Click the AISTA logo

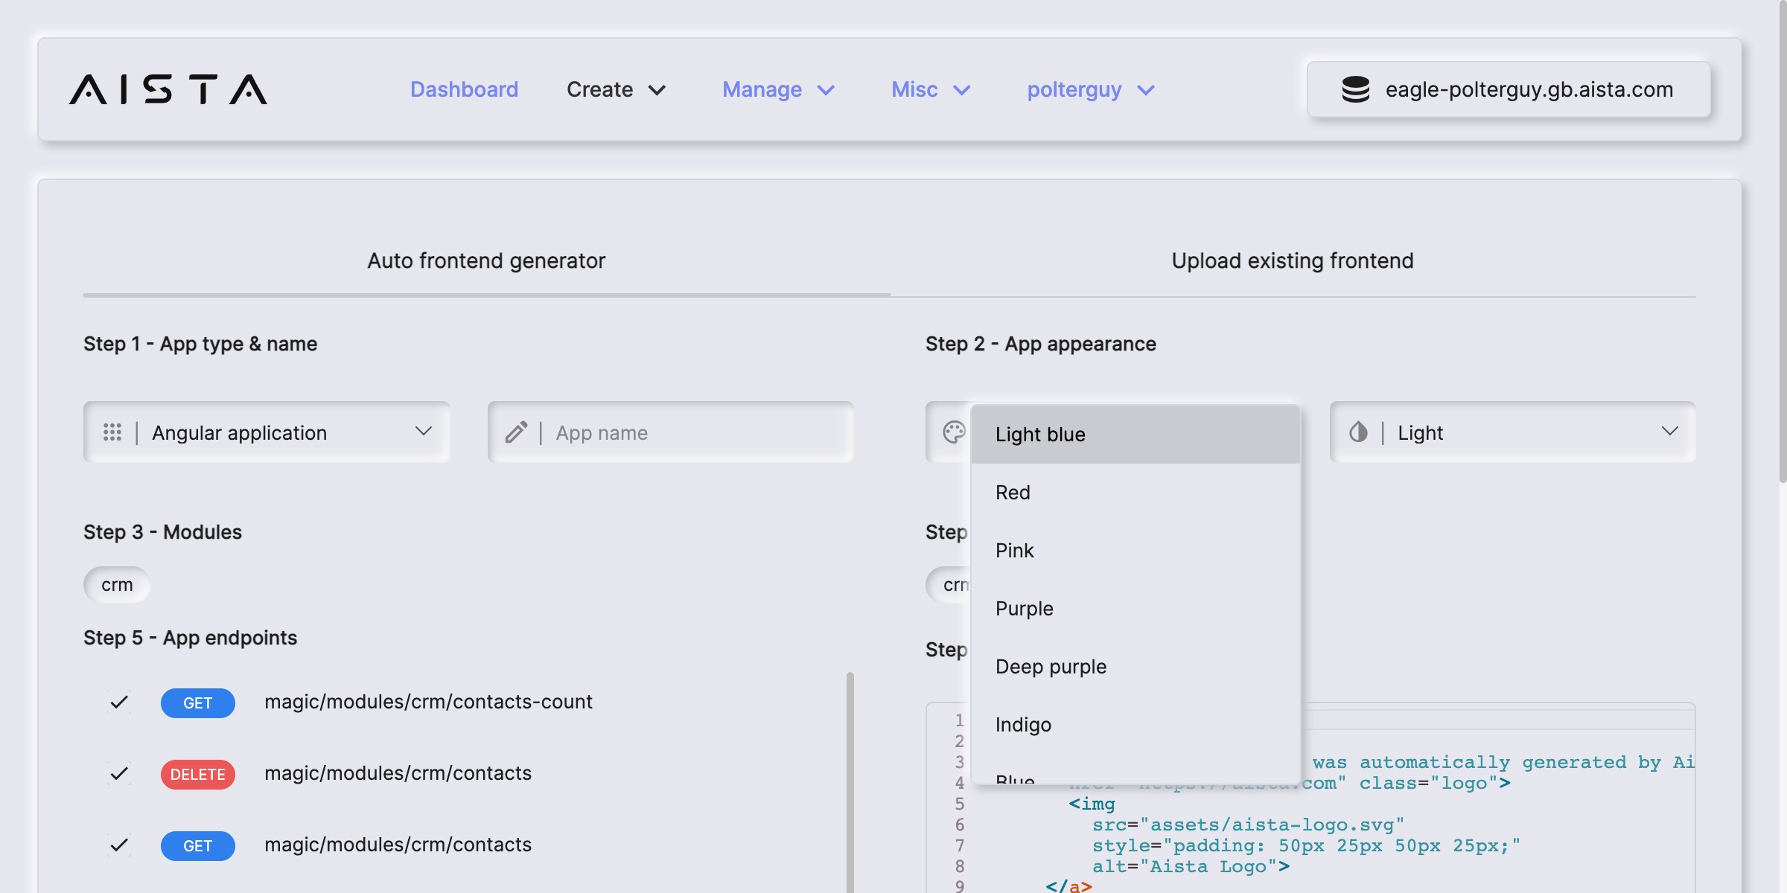168,89
